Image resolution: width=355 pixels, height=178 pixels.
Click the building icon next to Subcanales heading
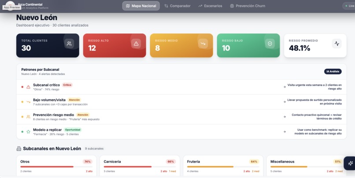(x=19, y=148)
